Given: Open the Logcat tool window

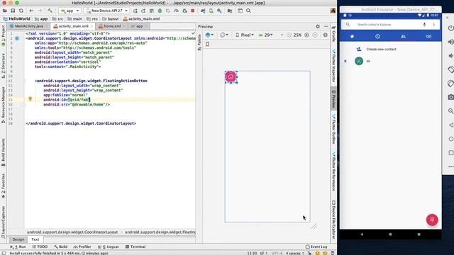Looking at the screenshot, I should point(109,246).
